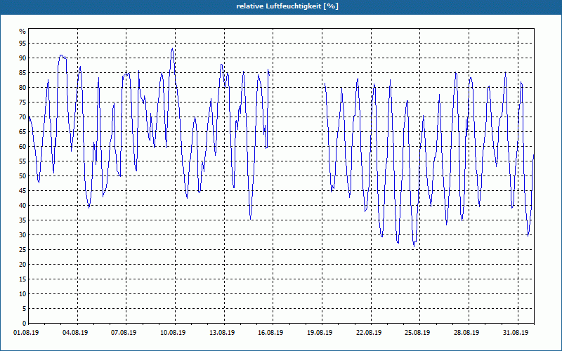The image size is (562, 351).
Task: Click the y-axis value 35
Action: (22, 220)
